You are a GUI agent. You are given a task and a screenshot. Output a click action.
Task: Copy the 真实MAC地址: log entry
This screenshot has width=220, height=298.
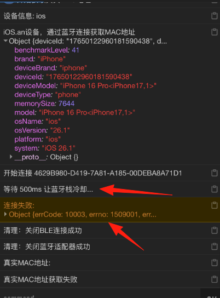pos(215,262)
